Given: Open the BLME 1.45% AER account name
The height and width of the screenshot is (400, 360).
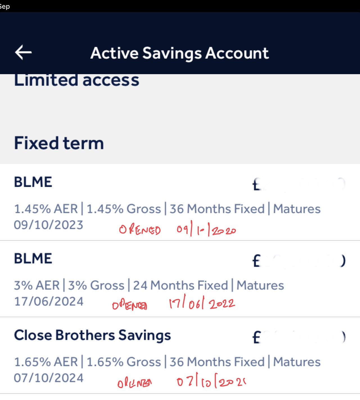Looking at the screenshot, I should point(33,182).
